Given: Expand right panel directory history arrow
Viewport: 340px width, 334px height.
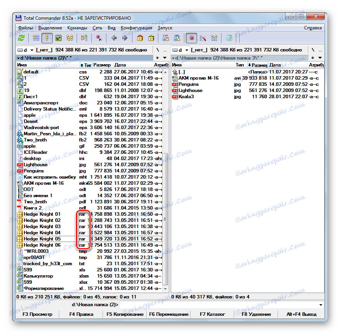Looking at the screenshot, I should (320, 58).
